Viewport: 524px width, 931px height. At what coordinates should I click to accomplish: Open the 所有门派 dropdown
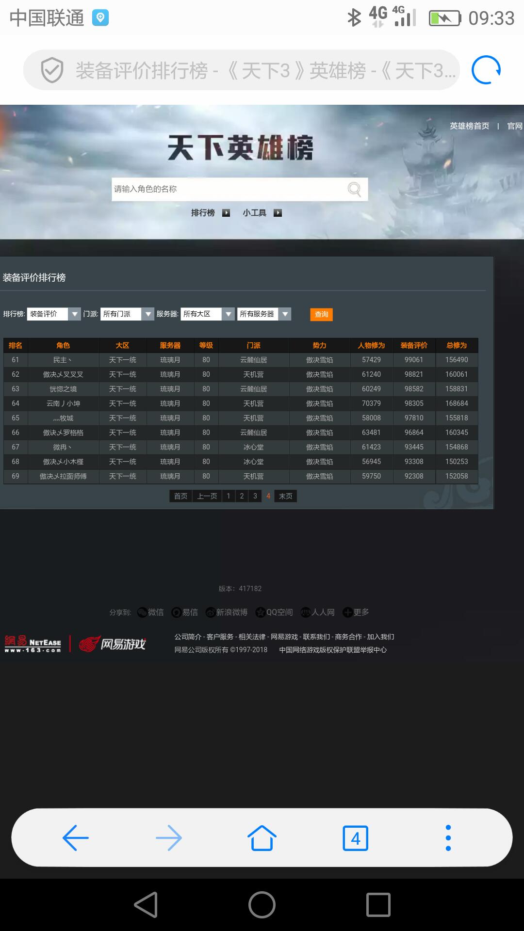127,314
